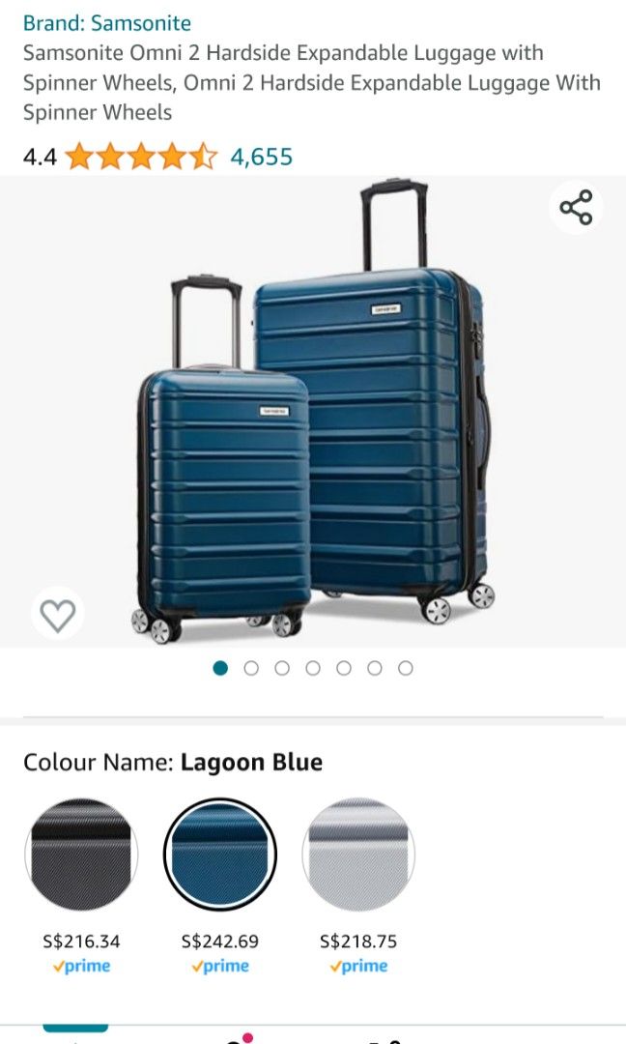The width and height of the screenshot is (626, 1044).
Task: Choose the black luggage colour swatch
Action: (81, 855)
